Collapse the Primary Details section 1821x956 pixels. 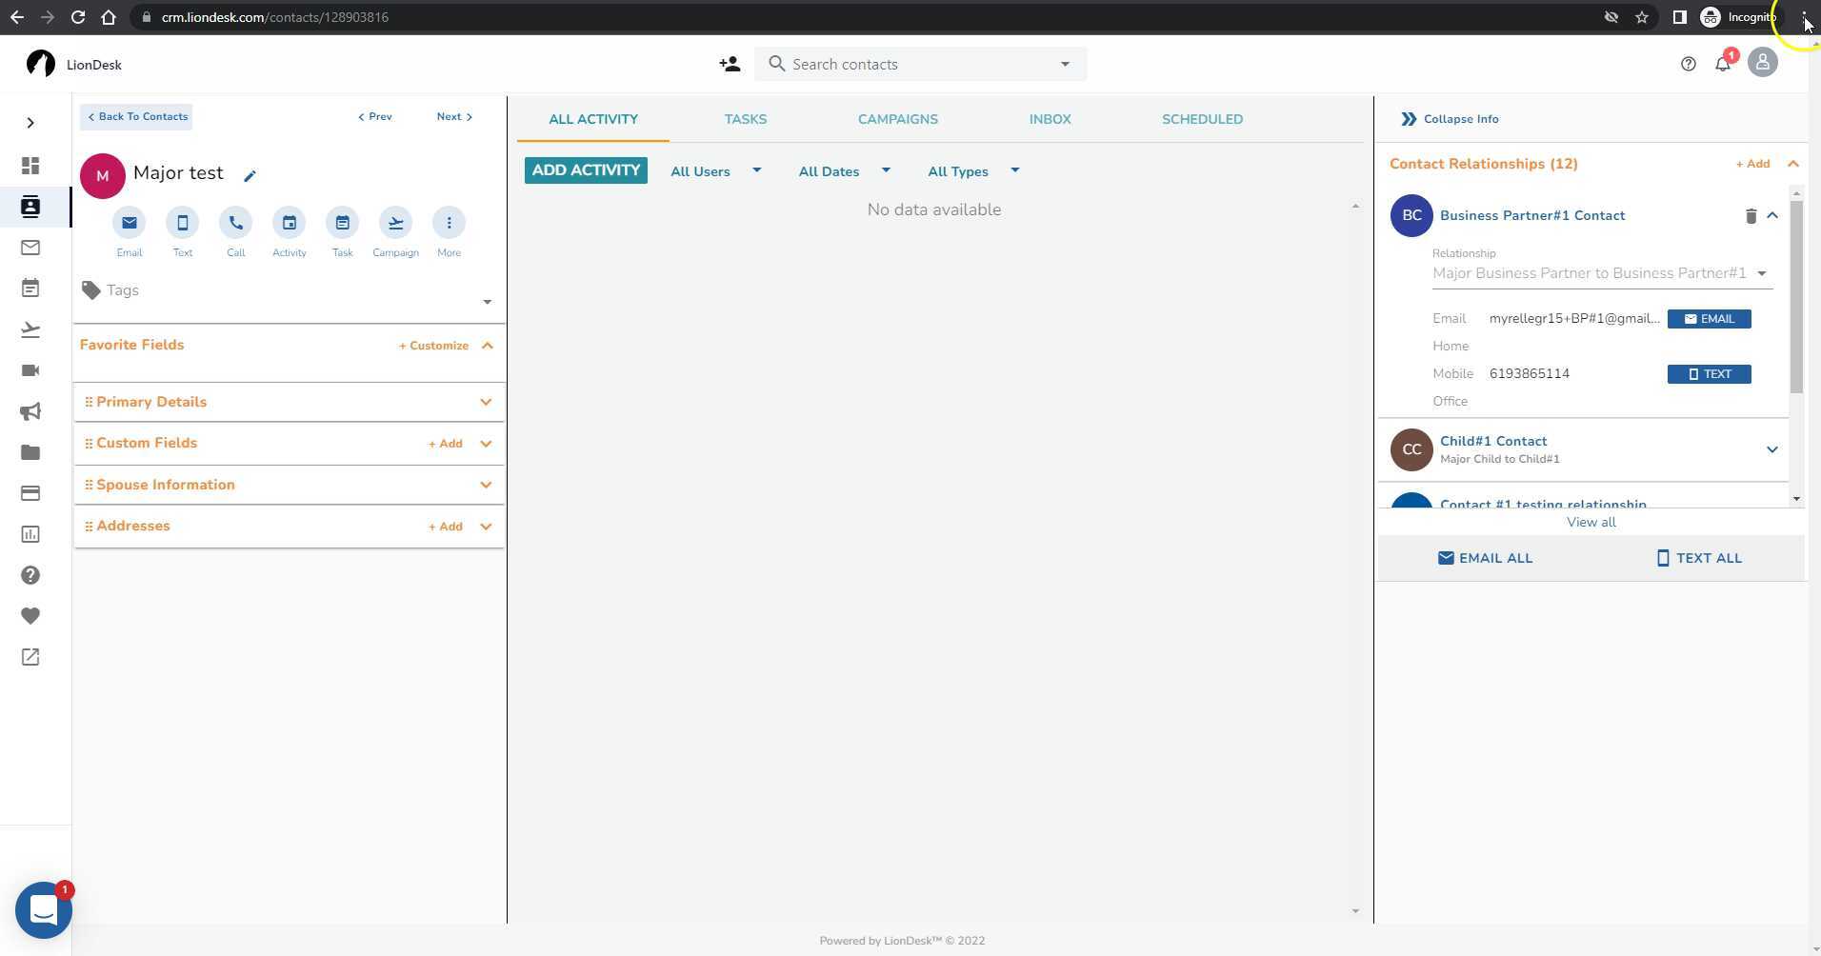tap(486, 401)
